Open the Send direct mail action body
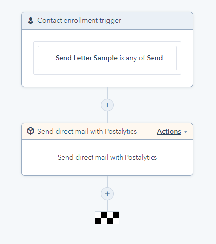This screenshot has height=244, width=216. point(107,158)
